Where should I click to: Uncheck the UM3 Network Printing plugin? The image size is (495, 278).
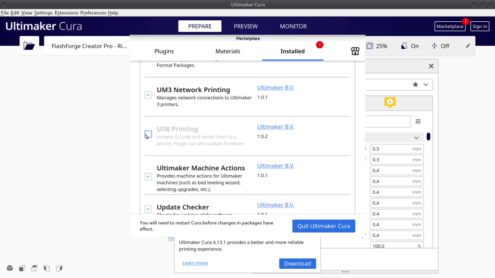148,95
